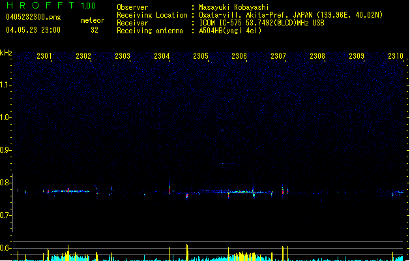This screenshot has width=410, height=261.
Task: Click the A504HB(yagi 4el) antenna text
Action: click(230, 31)
